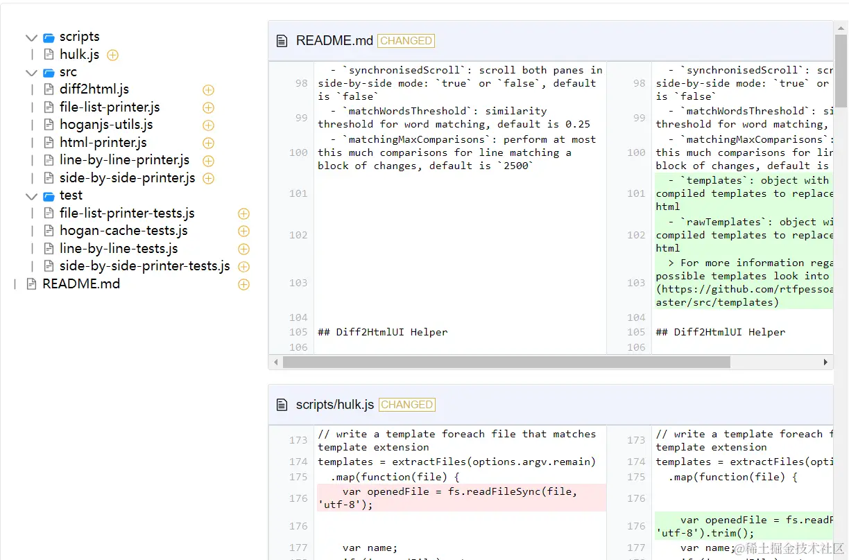Viewport: 849px width, 560px height.
Task: Click the html-printer.js file icon
Action: click(x=49, y=143)
